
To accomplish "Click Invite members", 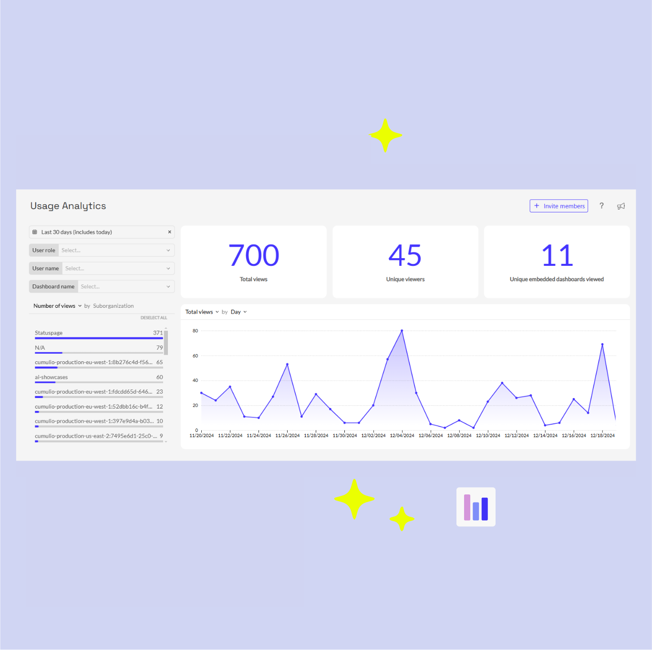I will (563, 206).
